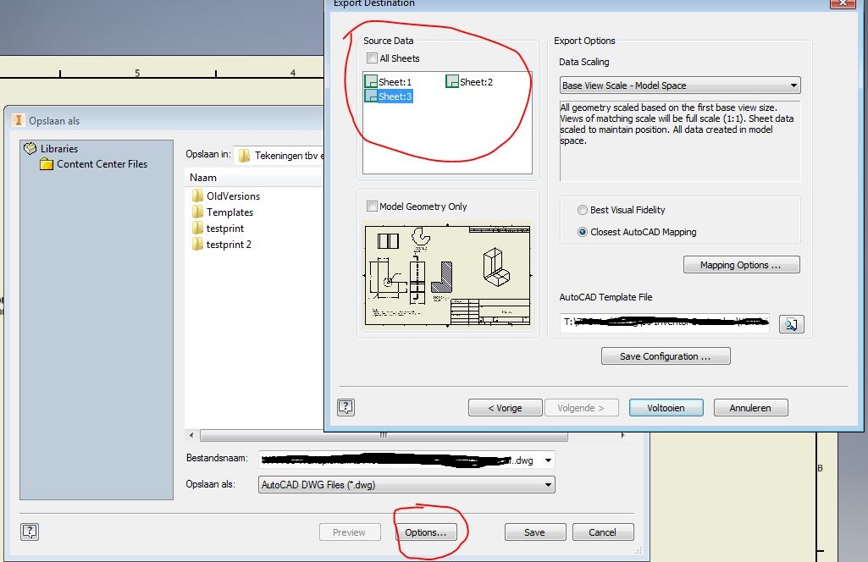Click the Voltooien button
Image resolution: width=868 pixels, height=562 pixels.
click(666, 407)
